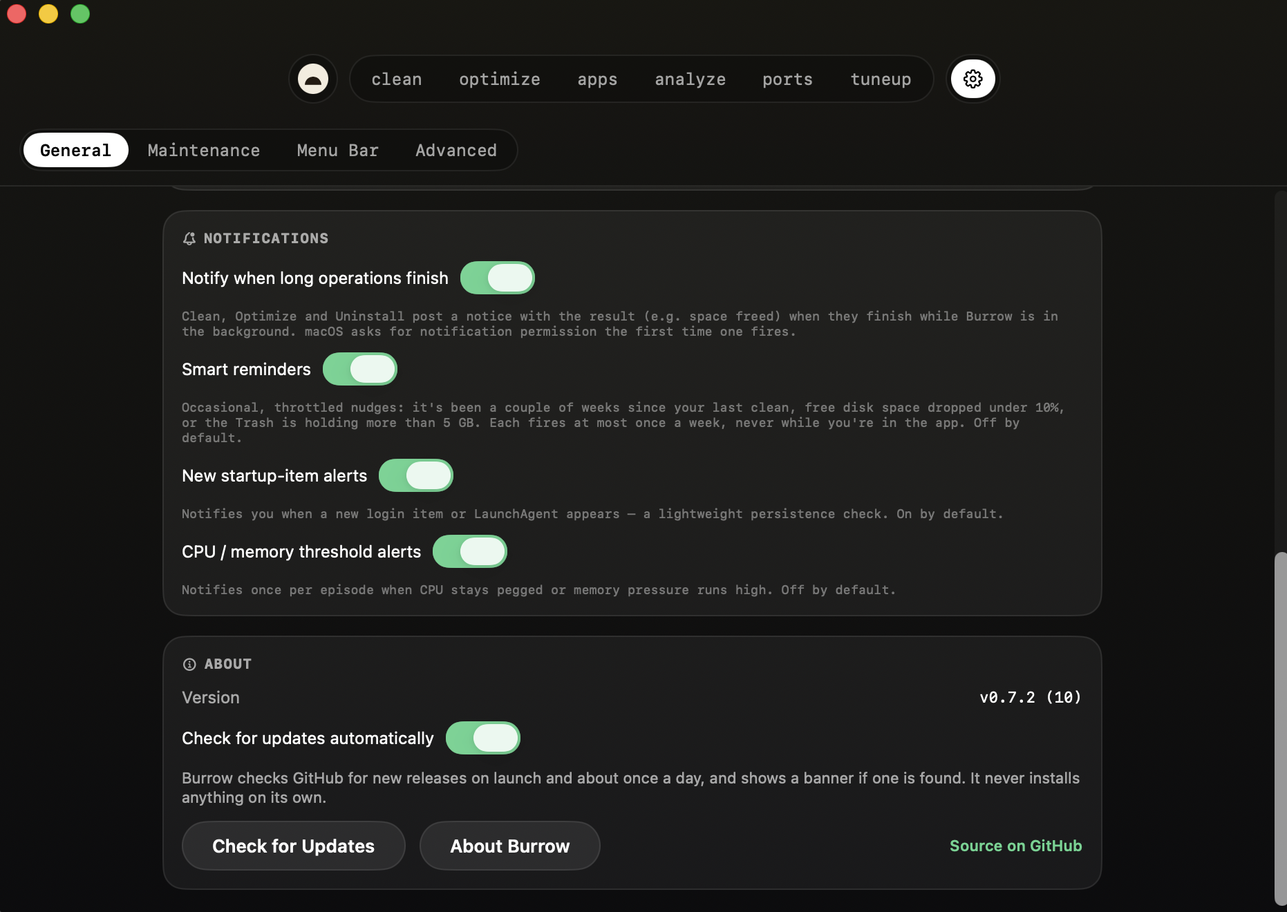The image size is (1287, 912).
Task: Click the ABOUT section heading
Action: pos(228,664)
